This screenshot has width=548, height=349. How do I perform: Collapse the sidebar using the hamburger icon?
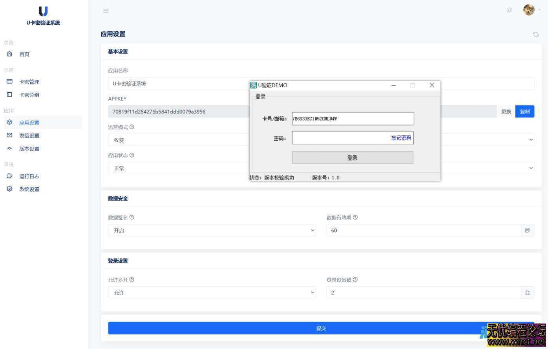click(106, 10)
